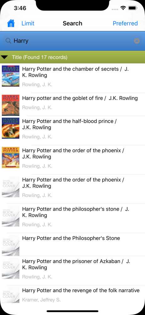Image resolution: width=145 pixels, height=315 pixels.
Task: Tap the blue home icon
Action: [11, 23]
